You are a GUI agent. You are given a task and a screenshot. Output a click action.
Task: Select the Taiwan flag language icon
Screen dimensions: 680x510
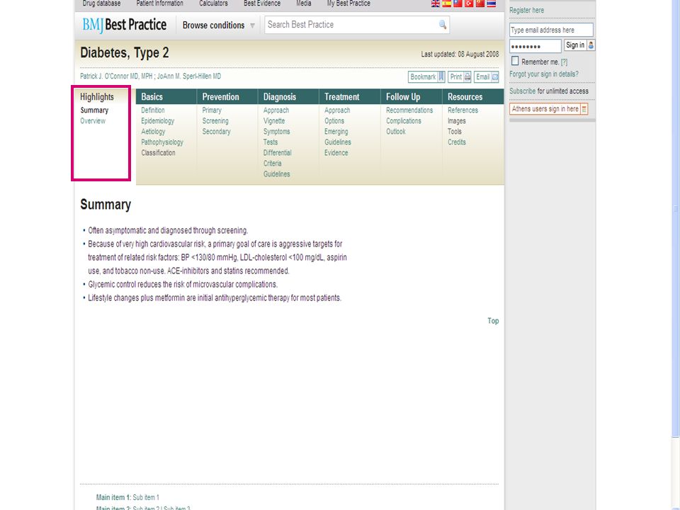tap(458, 4)
